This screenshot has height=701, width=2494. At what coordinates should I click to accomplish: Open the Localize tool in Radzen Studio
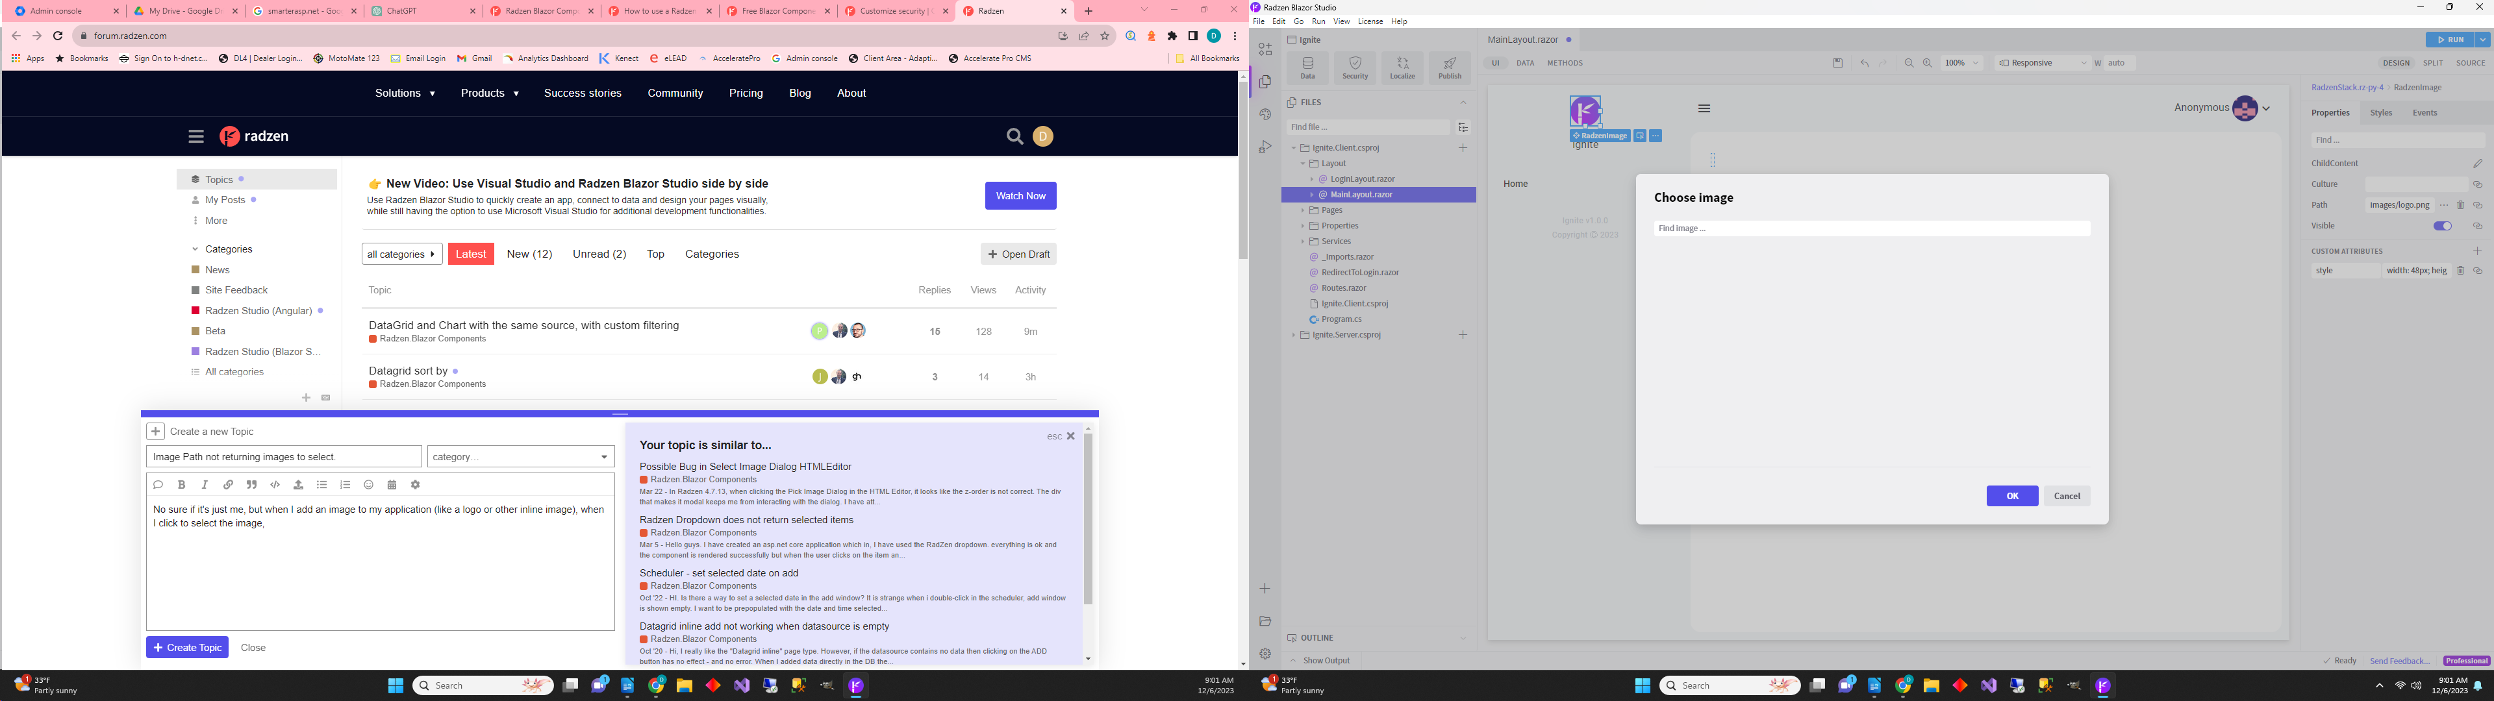[x=1402, y=68]
